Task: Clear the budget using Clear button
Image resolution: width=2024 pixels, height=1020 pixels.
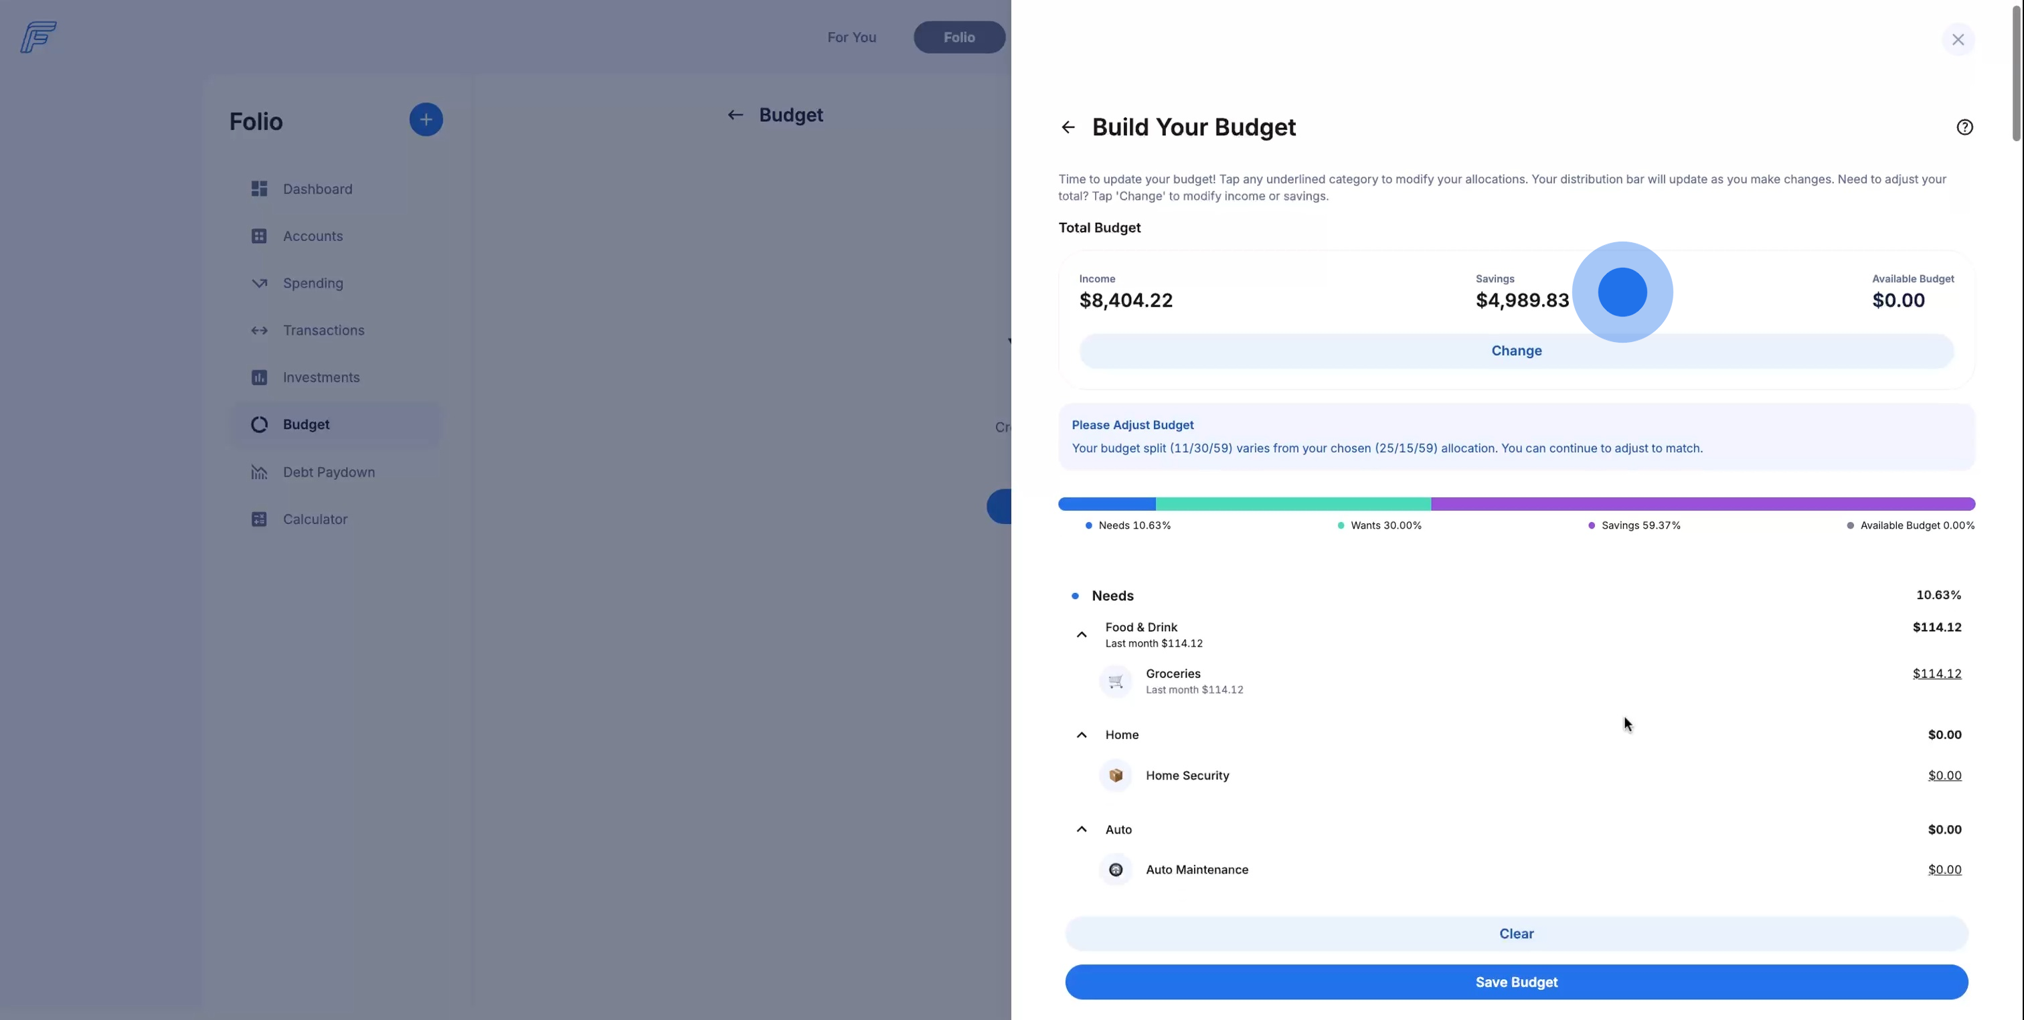Action: click(x=1515, y=934)
